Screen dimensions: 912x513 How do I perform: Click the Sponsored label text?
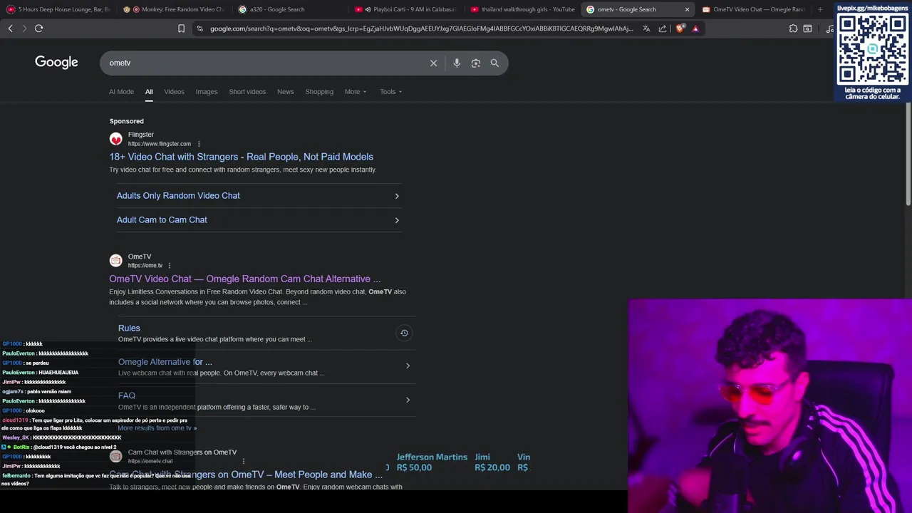point(127,121)
